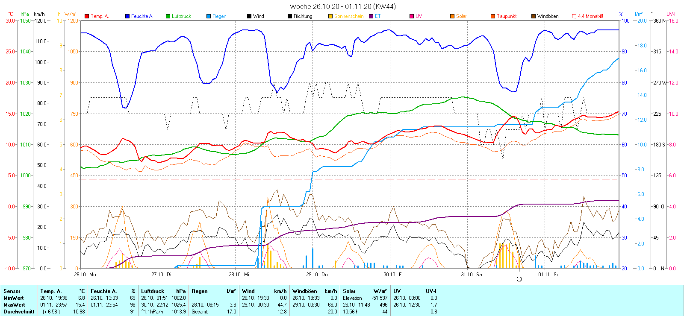This screenshot has width=684, height=316.
Task: Click the 'Feuchte A.' legend label
Action: tap(142, 16)
